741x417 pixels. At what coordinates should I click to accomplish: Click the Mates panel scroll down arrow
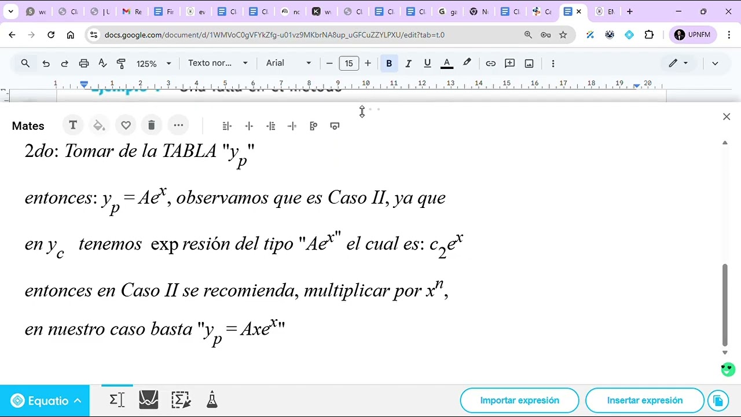click(x=725, y=353)
